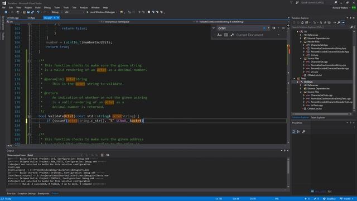357x201 pixels.
Task: Expand replace mode in find box
Action: pyautogui.click(x=214, y=28)
